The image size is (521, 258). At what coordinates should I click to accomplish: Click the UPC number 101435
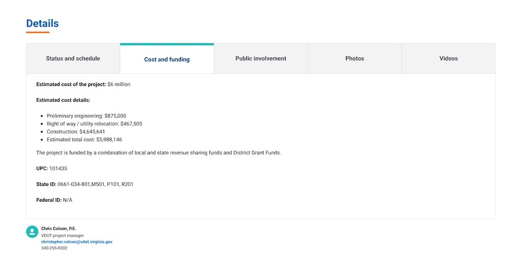(x=58, y=168)
